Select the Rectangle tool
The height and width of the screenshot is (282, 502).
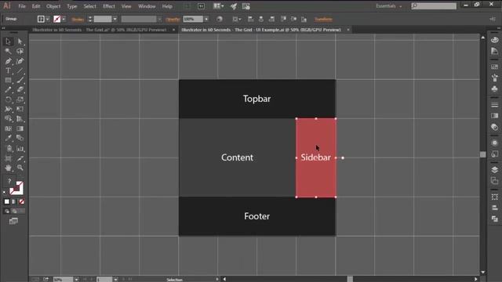click(x=8, y=80)
